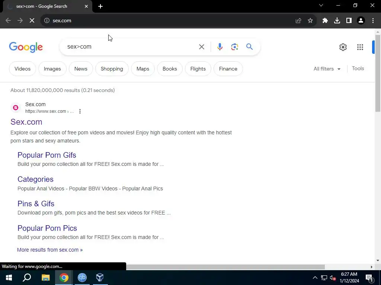Open Chrome downloads
381x285 pixels.
pos(337,21)
